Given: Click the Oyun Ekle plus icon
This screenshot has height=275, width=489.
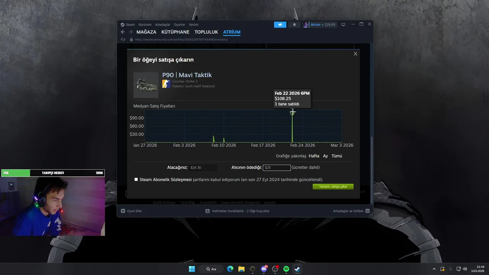Looking at the screenshot, I should pyautogui.click(x=123, y=211).
